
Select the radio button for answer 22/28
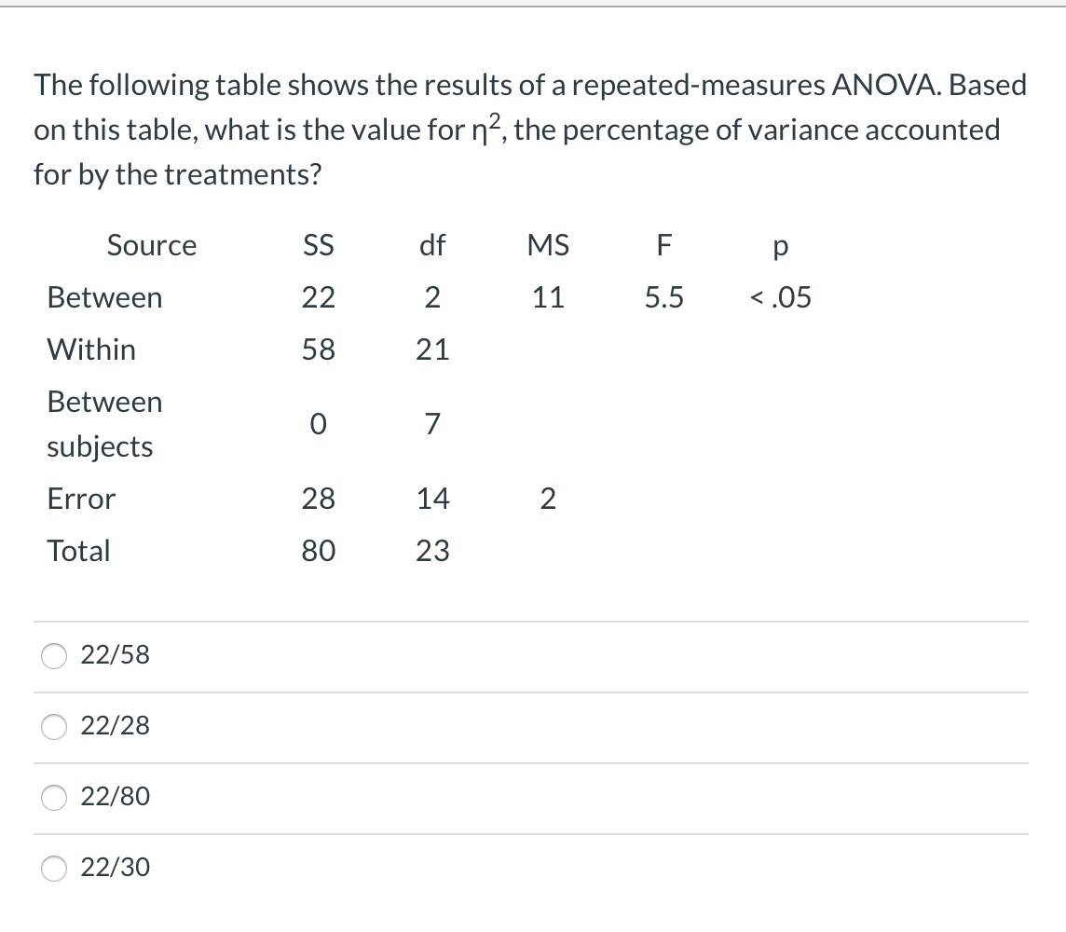[53, 727]
